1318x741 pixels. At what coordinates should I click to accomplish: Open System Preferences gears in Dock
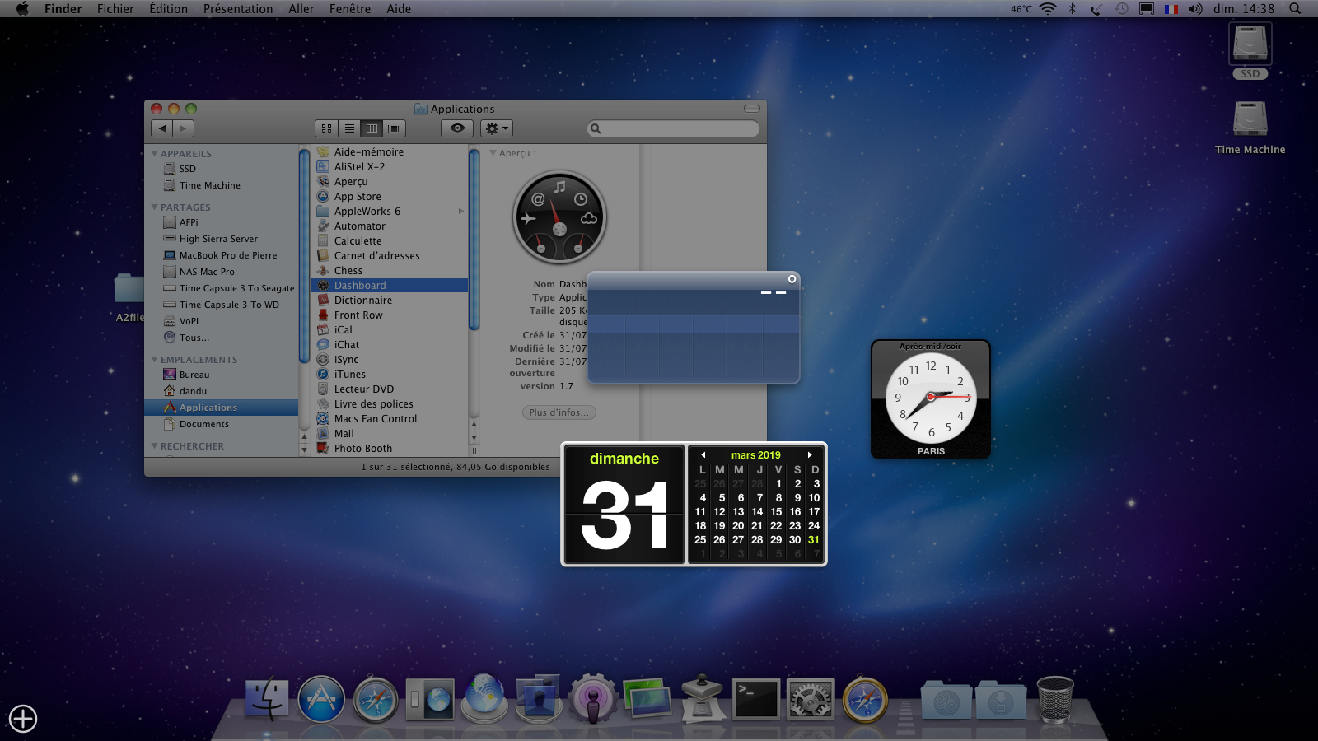(x=811, y=700)
